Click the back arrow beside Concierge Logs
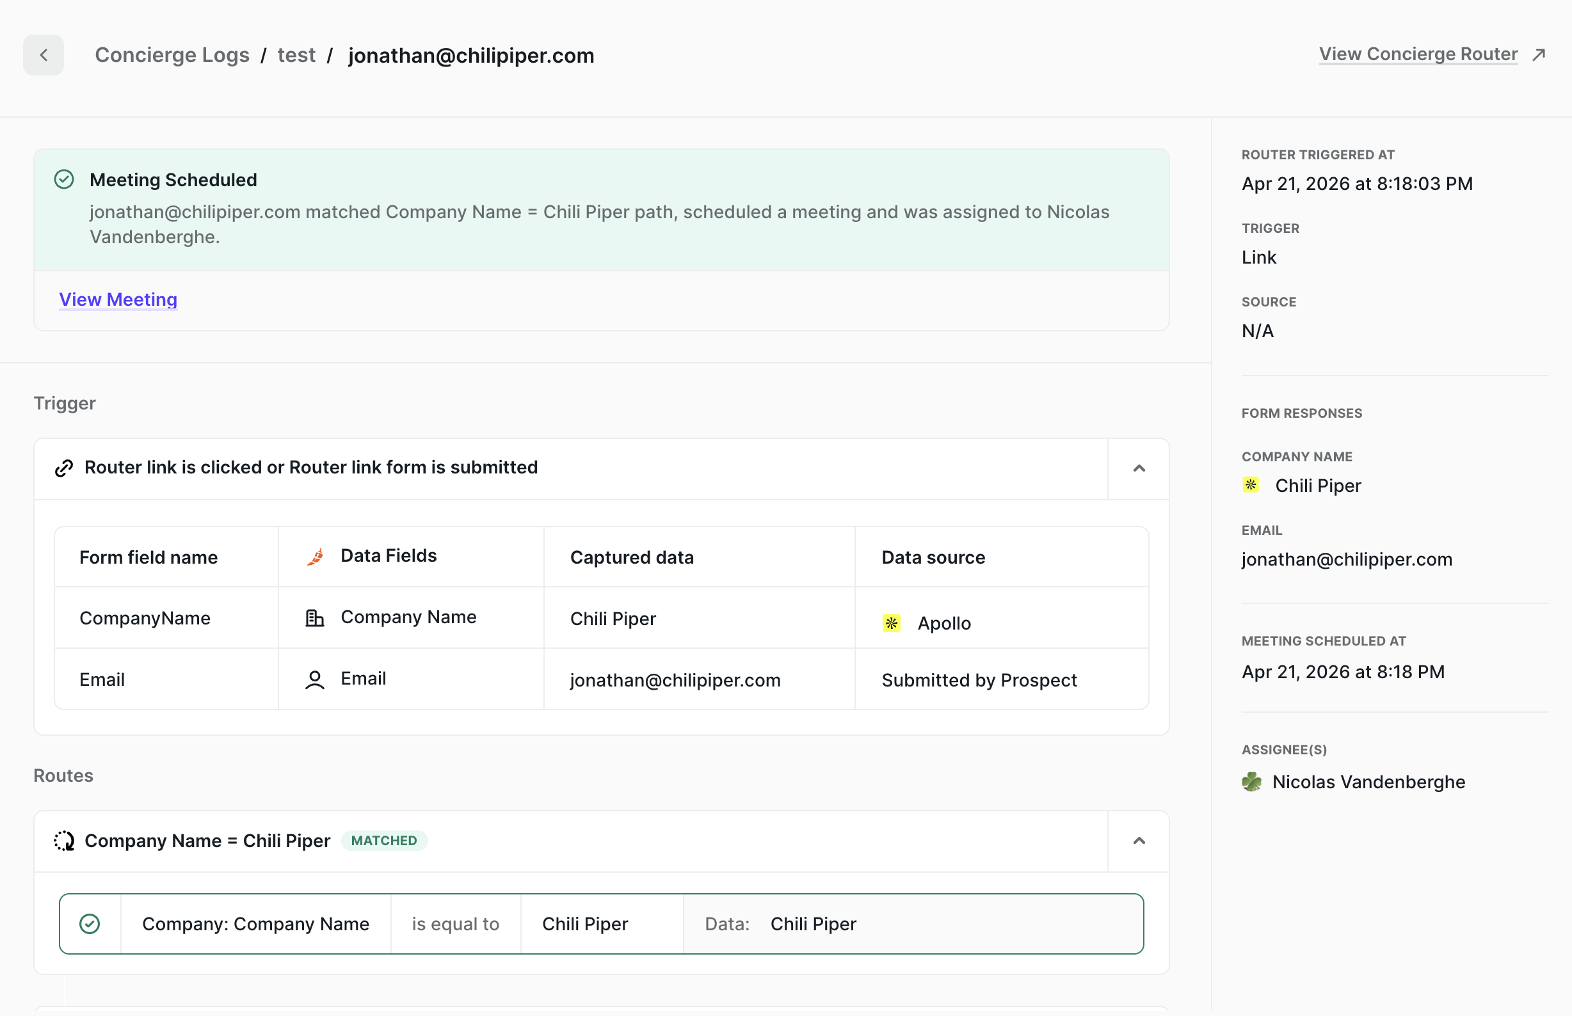Image resolution: width=1572 pixels, height=1016 pixels. tap(43, 55)
